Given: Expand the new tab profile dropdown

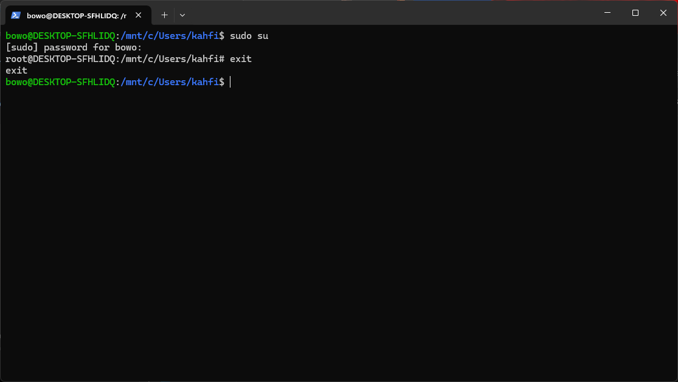Looking at the screenshot, I should click(x=182, y=15).
